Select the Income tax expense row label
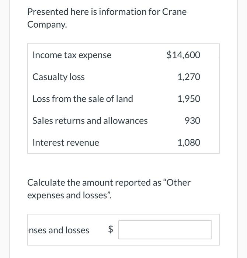This screenshot has height=258, width=247. pos(72,55)
